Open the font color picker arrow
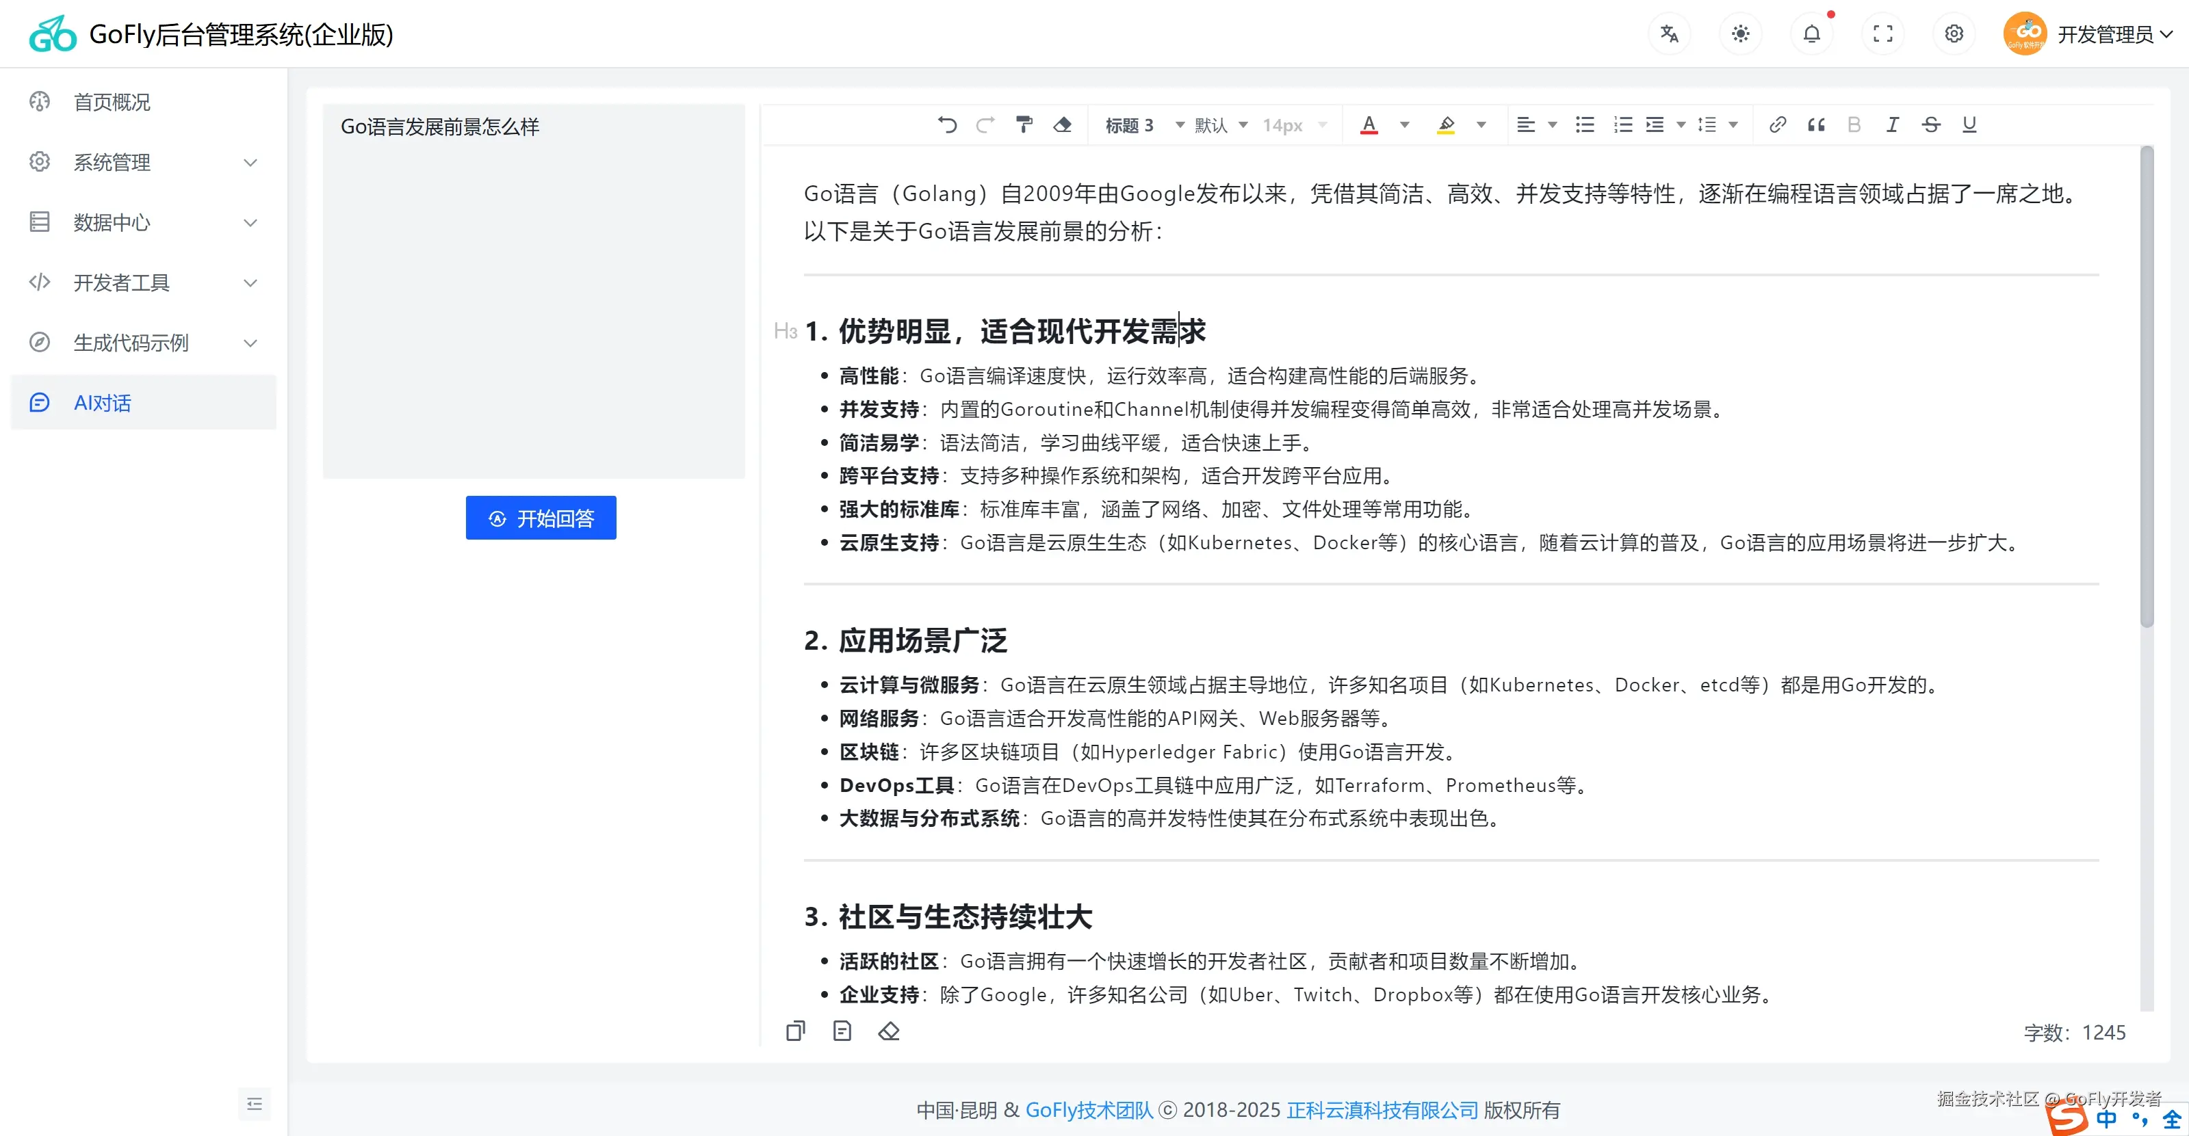This screenshot has height=1136, width=2189. pyautogui.click(x=1405, y=124)
